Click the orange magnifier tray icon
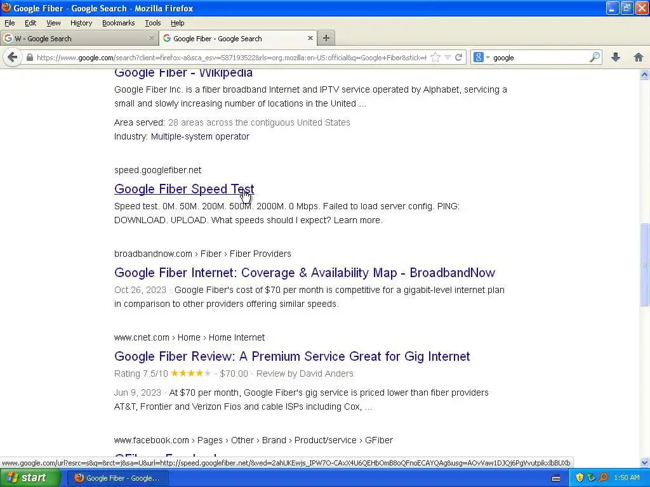Image resolution: width=650 pixels, height=487 pixels. [603, 478]
